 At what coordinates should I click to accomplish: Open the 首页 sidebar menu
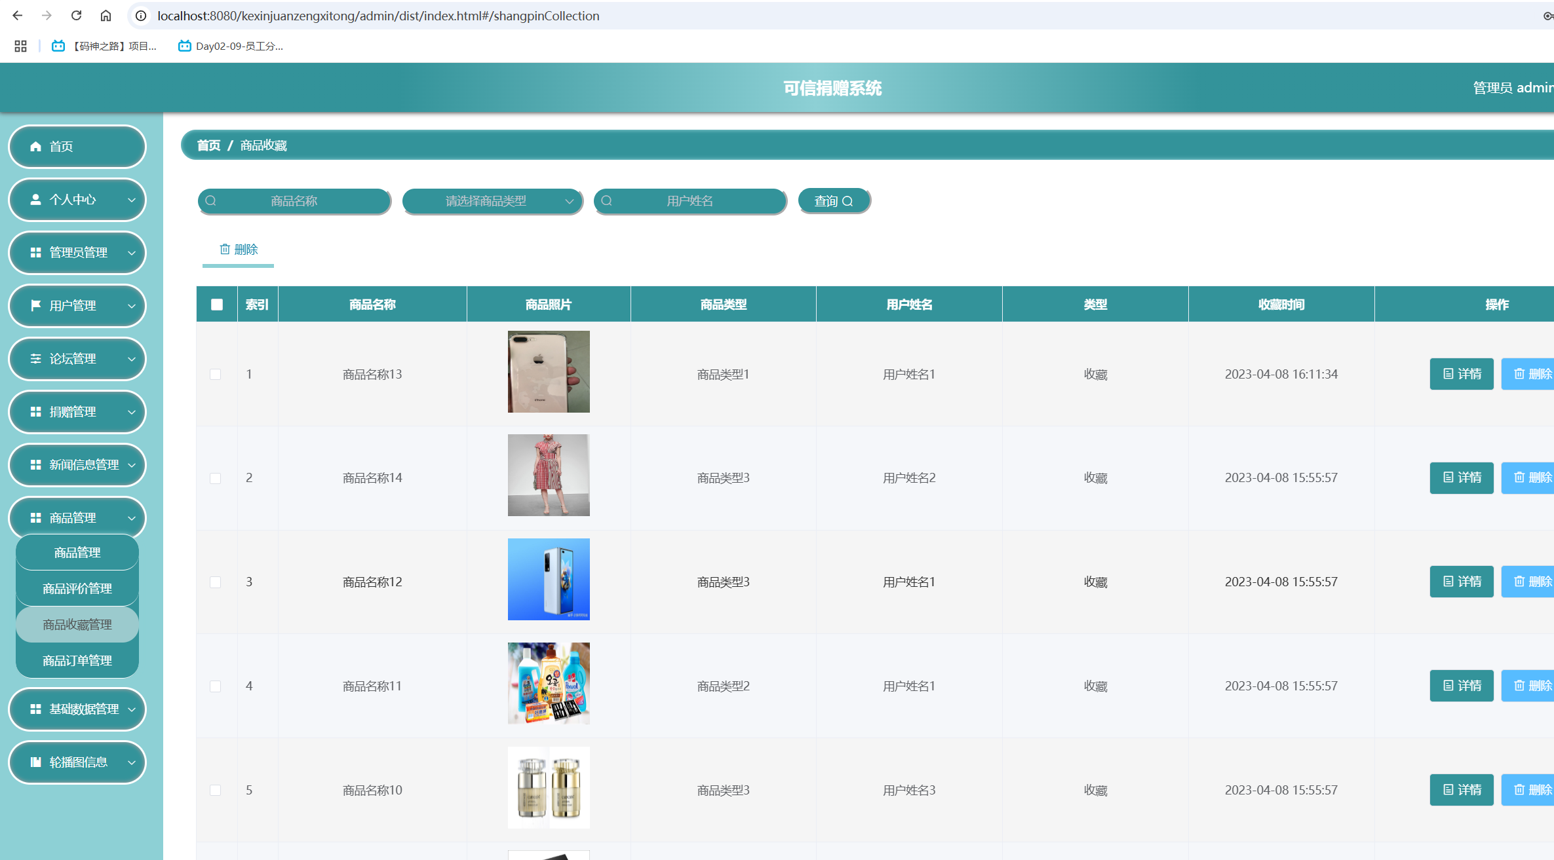[77, 147]
